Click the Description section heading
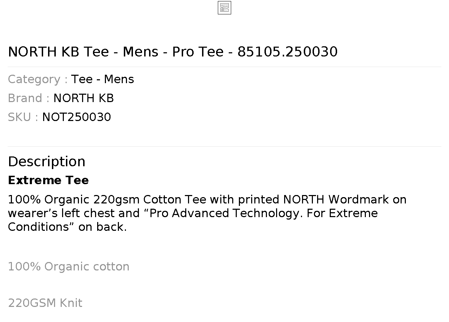 click(x=47, y=162)
